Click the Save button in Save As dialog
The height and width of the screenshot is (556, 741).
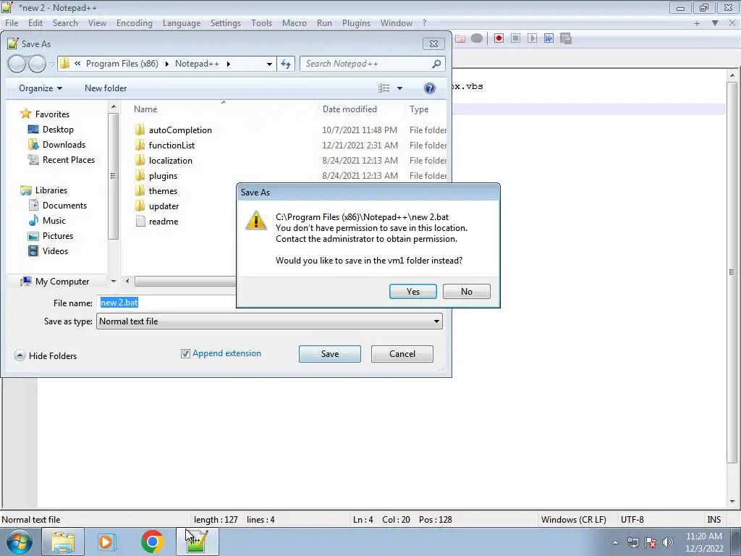pos(329,353)
